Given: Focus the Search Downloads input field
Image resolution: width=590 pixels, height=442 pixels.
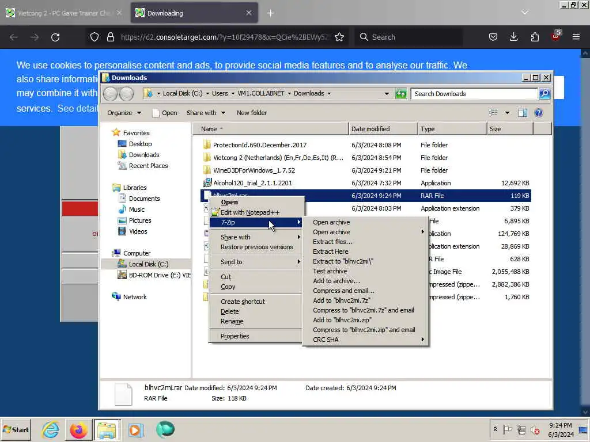Looking at the screenshot, I should [x=474, y=94].
